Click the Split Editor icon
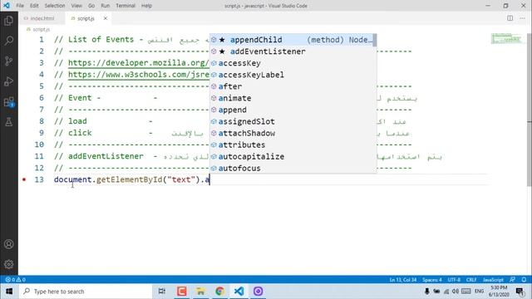 [510, 18]
